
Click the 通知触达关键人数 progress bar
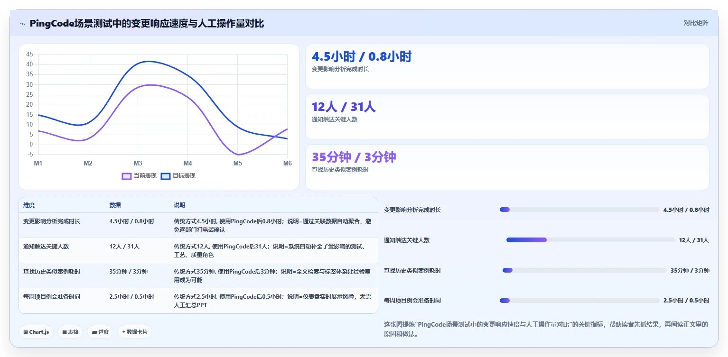pos(590,240)
